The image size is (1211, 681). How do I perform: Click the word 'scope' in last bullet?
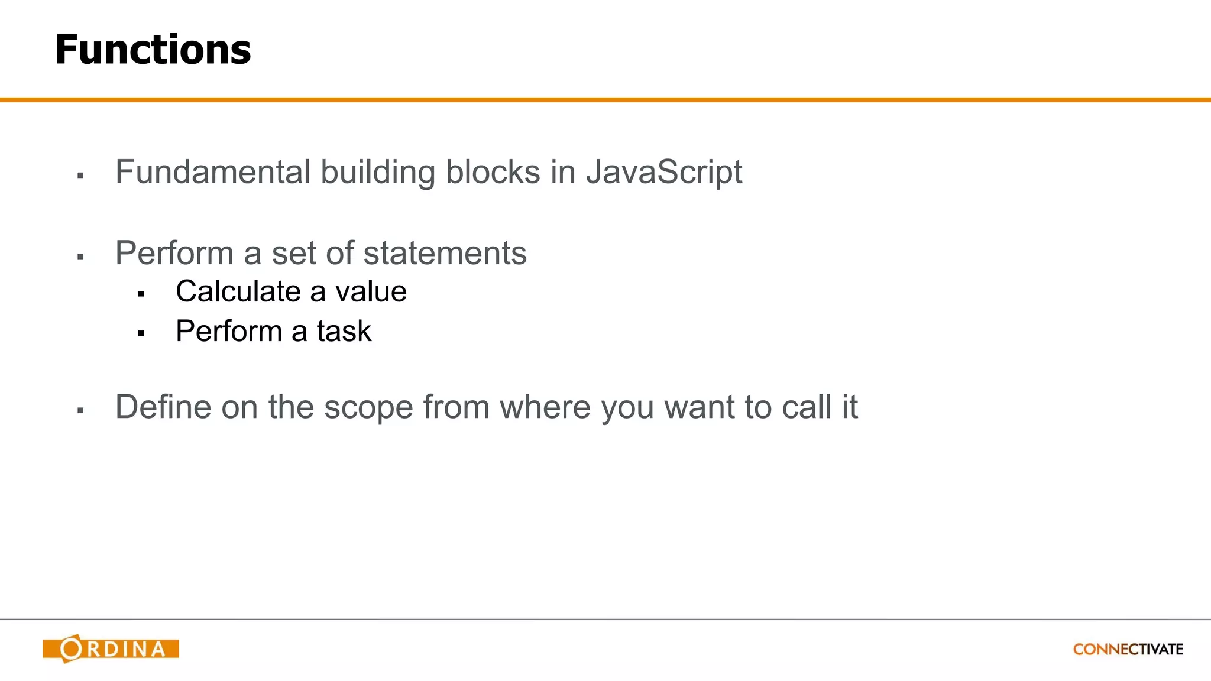pos(368,408)
